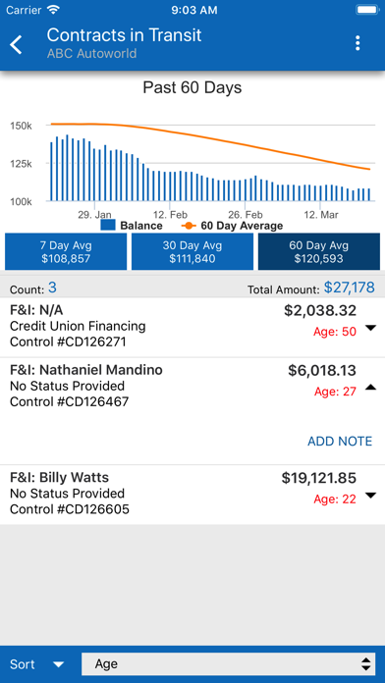Click the Count value 3
Image resolution: width=385 pixels, height=683 pixels.
pyautogui.click(x=52, y=288)
